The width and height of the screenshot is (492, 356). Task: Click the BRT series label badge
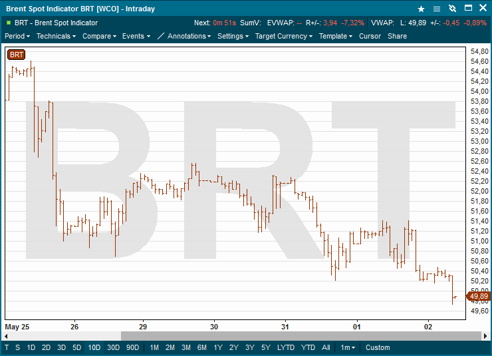tap(16, 55)
